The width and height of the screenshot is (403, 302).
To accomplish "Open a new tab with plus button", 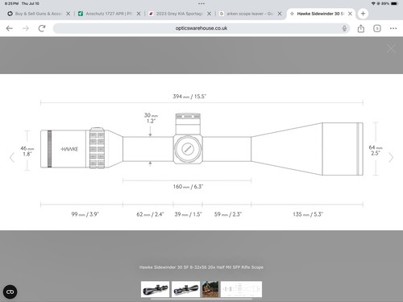I will point(363,14).
